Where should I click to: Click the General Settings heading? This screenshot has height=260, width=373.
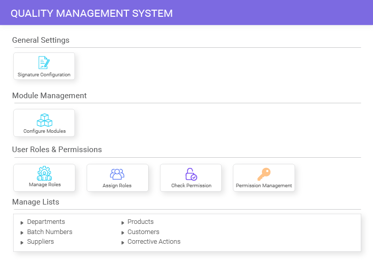(x=41, y=40)
